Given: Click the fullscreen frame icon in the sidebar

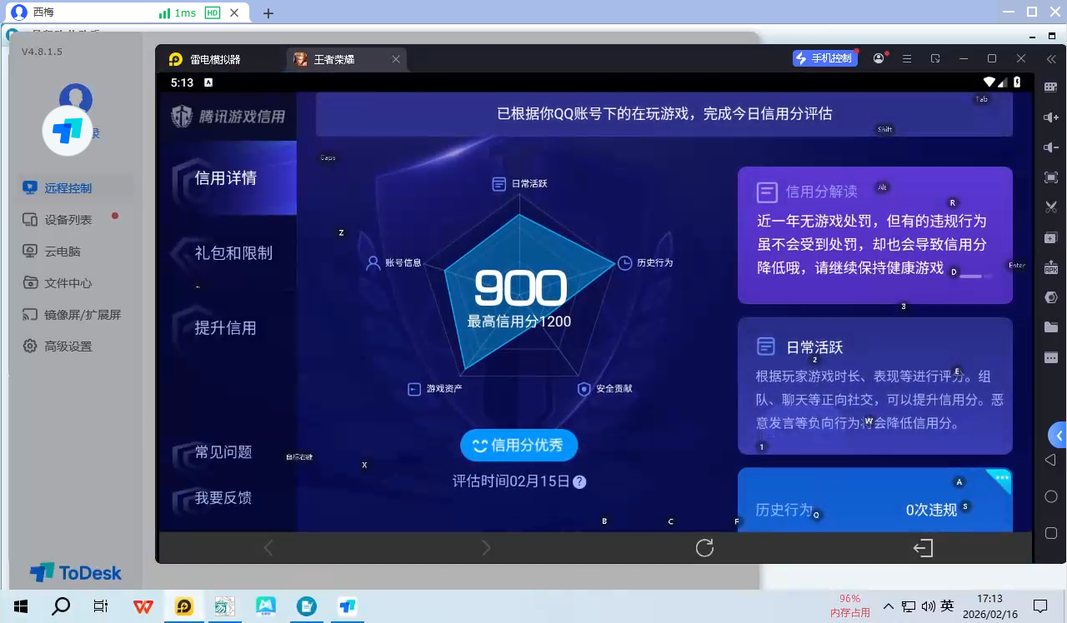Looking at the screenshot, I should pos(1050,177).
